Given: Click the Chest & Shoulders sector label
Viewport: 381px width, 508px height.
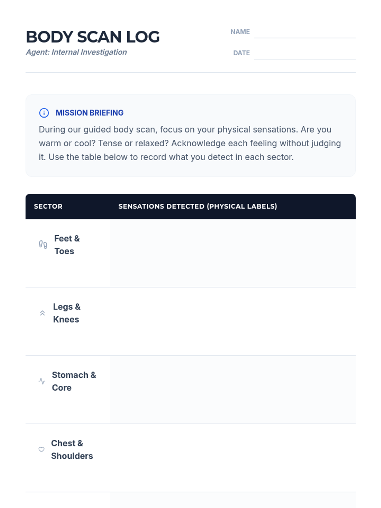Looking at the screenshot, I should 72,450.
